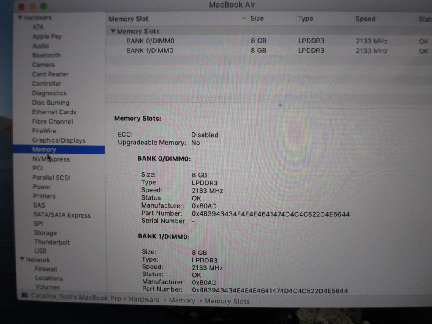Click Memory in the path bar
This screenshot has height=324, width=432.
[x=182, y=300]
